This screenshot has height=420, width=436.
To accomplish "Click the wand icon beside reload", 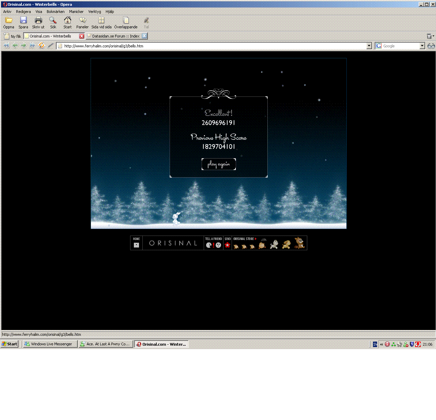I will pyautogui.click(x=51, y=45).
